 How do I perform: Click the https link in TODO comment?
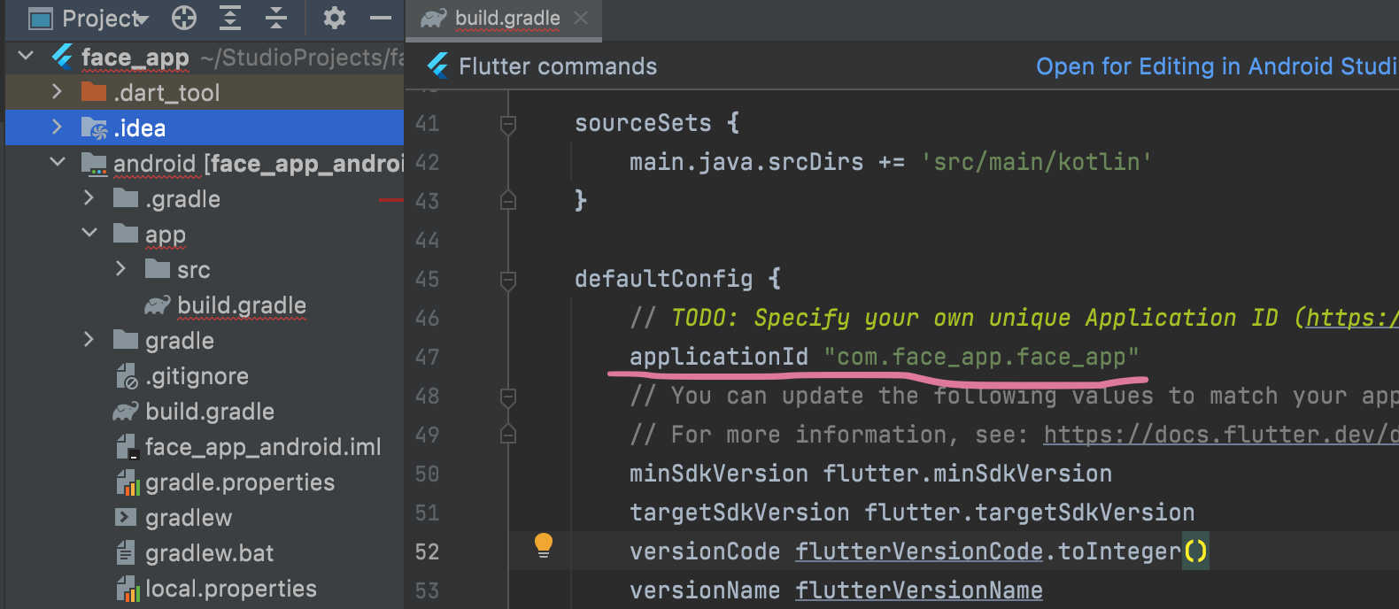pos(1351,318)
